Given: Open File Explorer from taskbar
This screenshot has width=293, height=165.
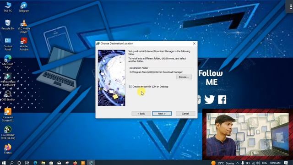Looking at the screenshot, I should [43, 163].
